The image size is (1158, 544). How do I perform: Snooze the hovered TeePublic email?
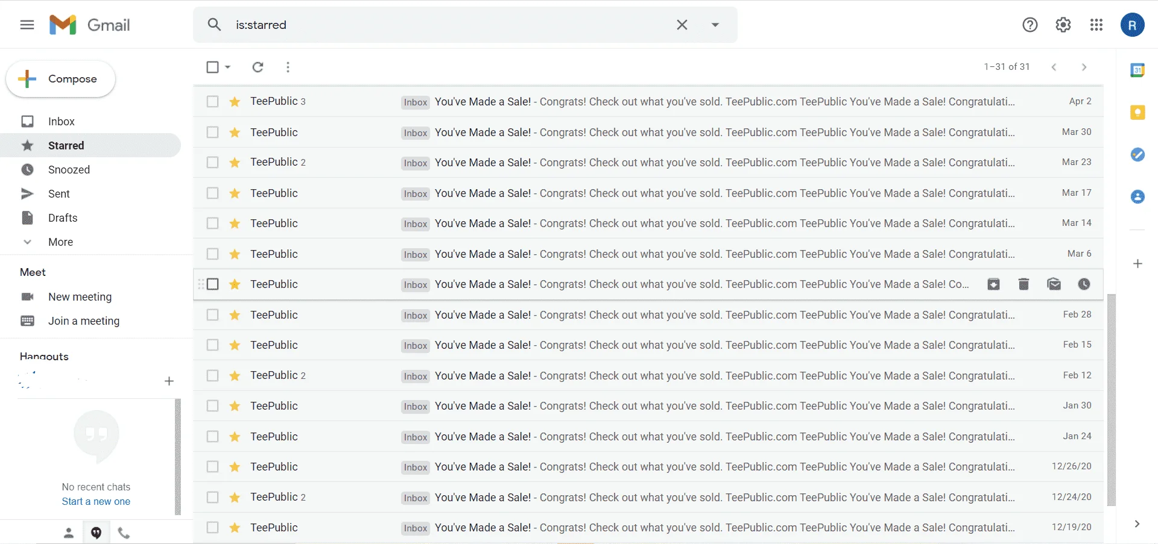(1084, 284)
